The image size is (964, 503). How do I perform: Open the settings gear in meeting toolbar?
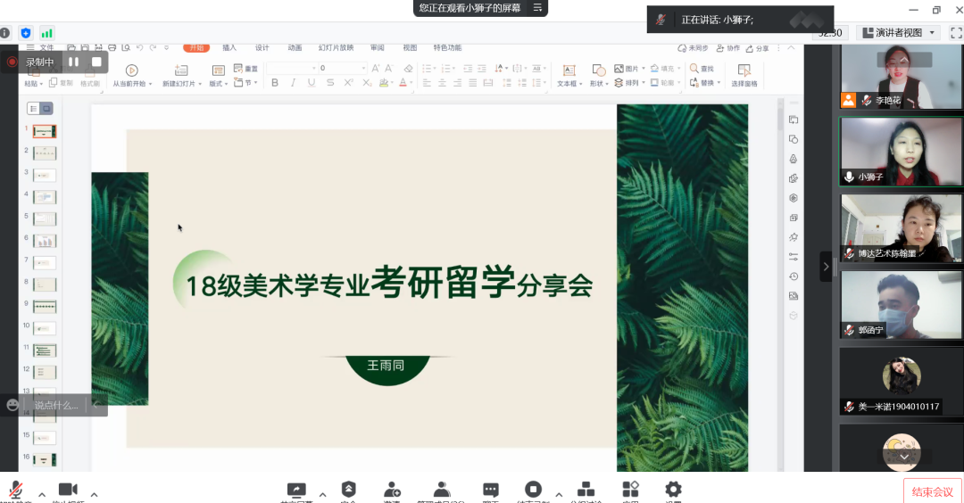[x=673, y=489]
